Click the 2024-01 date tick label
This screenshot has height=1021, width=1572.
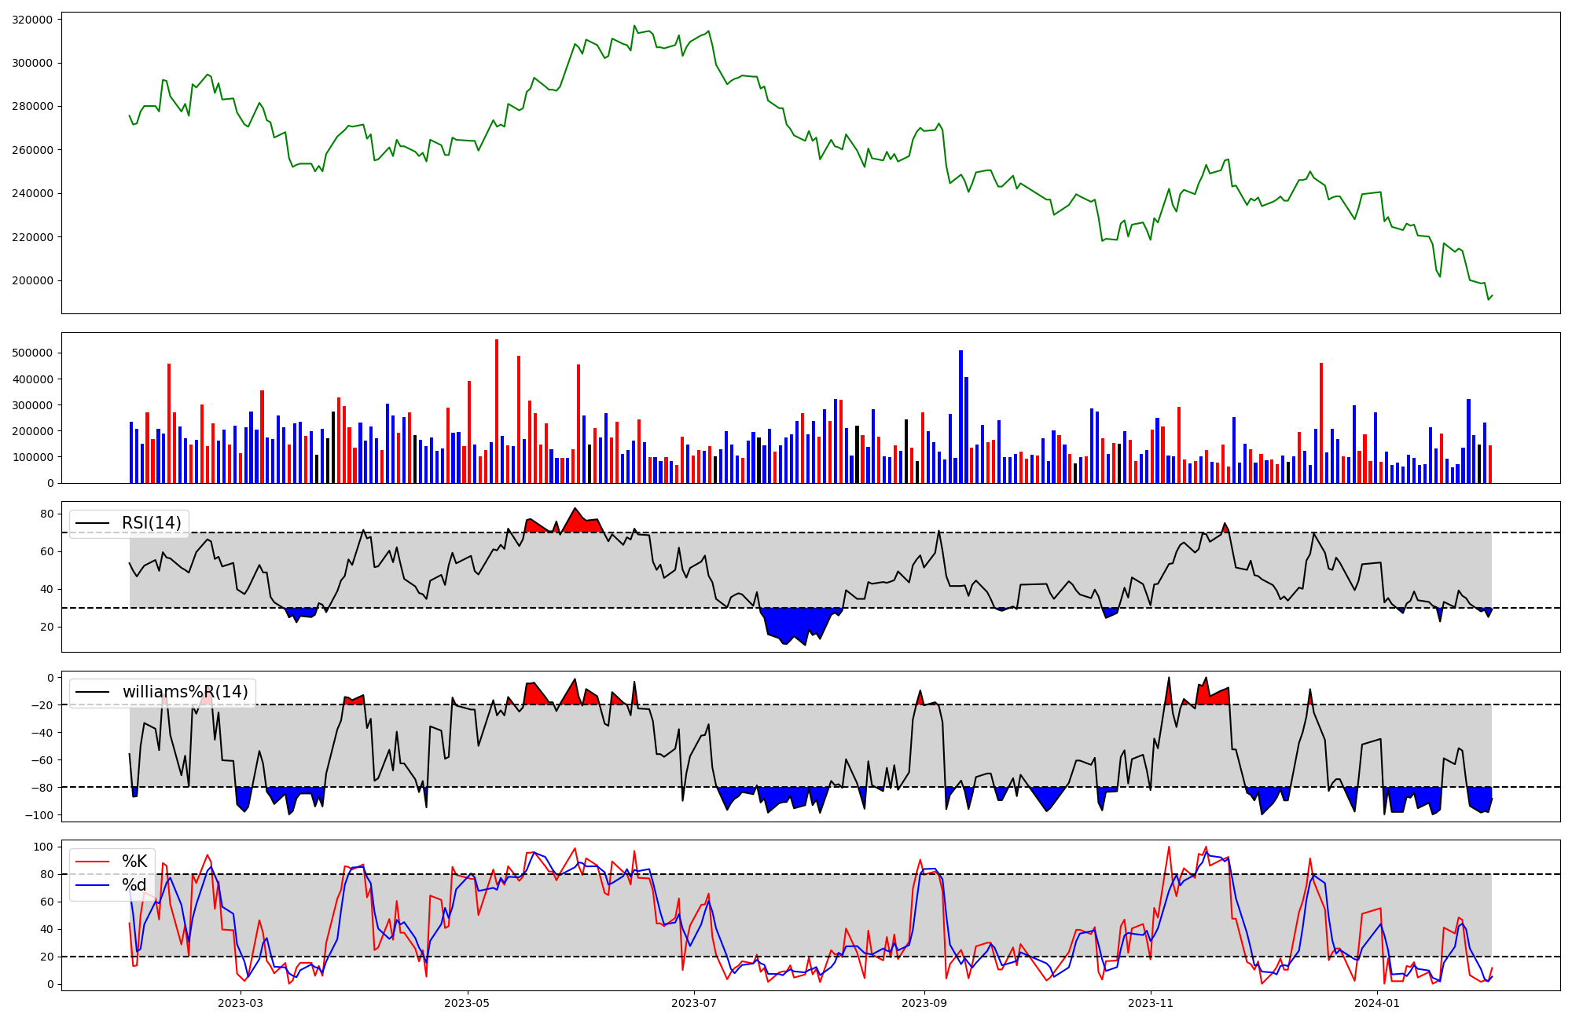tap(1378, 1003)
